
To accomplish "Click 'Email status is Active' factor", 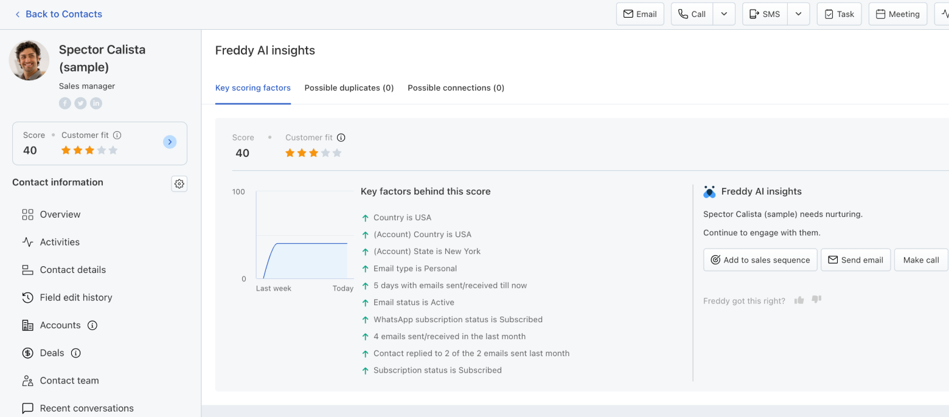I will click(414, 303).
